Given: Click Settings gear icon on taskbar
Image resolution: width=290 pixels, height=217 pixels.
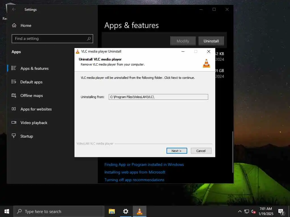Looking at the screenshot, I should 125,211.
